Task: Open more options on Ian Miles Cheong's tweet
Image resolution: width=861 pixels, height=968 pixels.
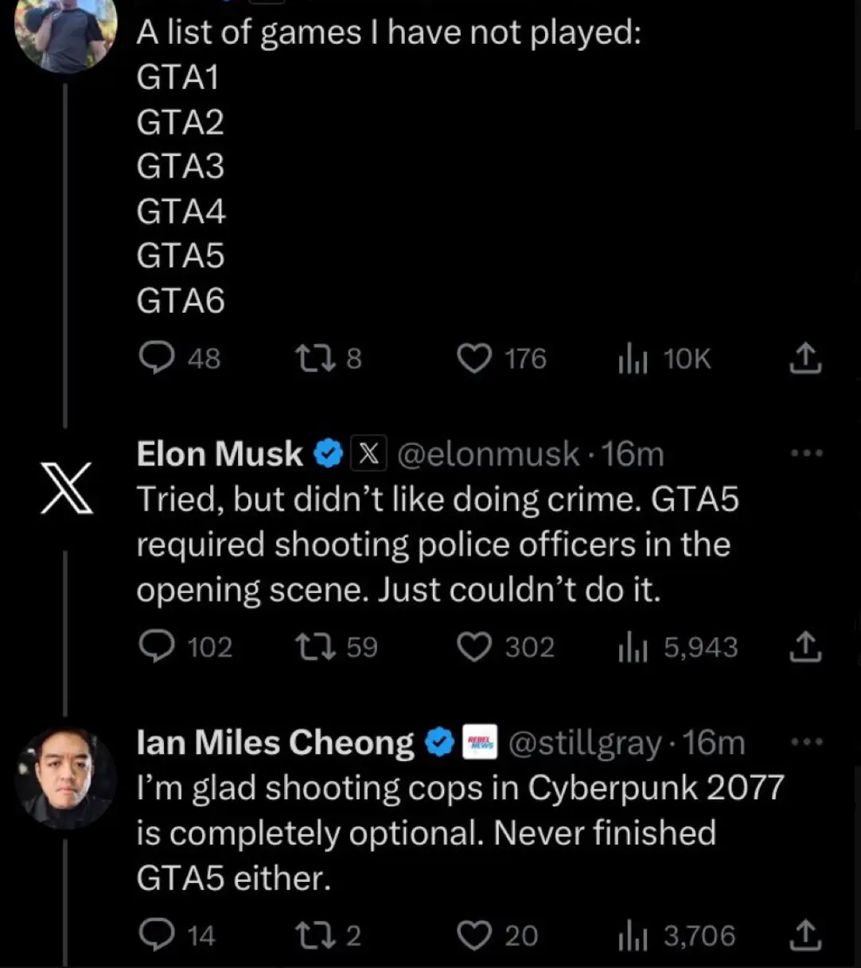Action: [808, 741]
